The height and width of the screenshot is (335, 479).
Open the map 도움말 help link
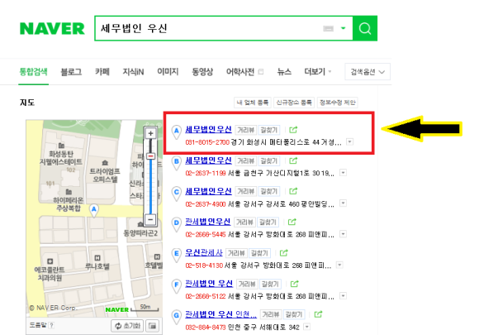42,325
